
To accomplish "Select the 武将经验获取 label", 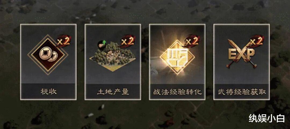I will point(242,92).
